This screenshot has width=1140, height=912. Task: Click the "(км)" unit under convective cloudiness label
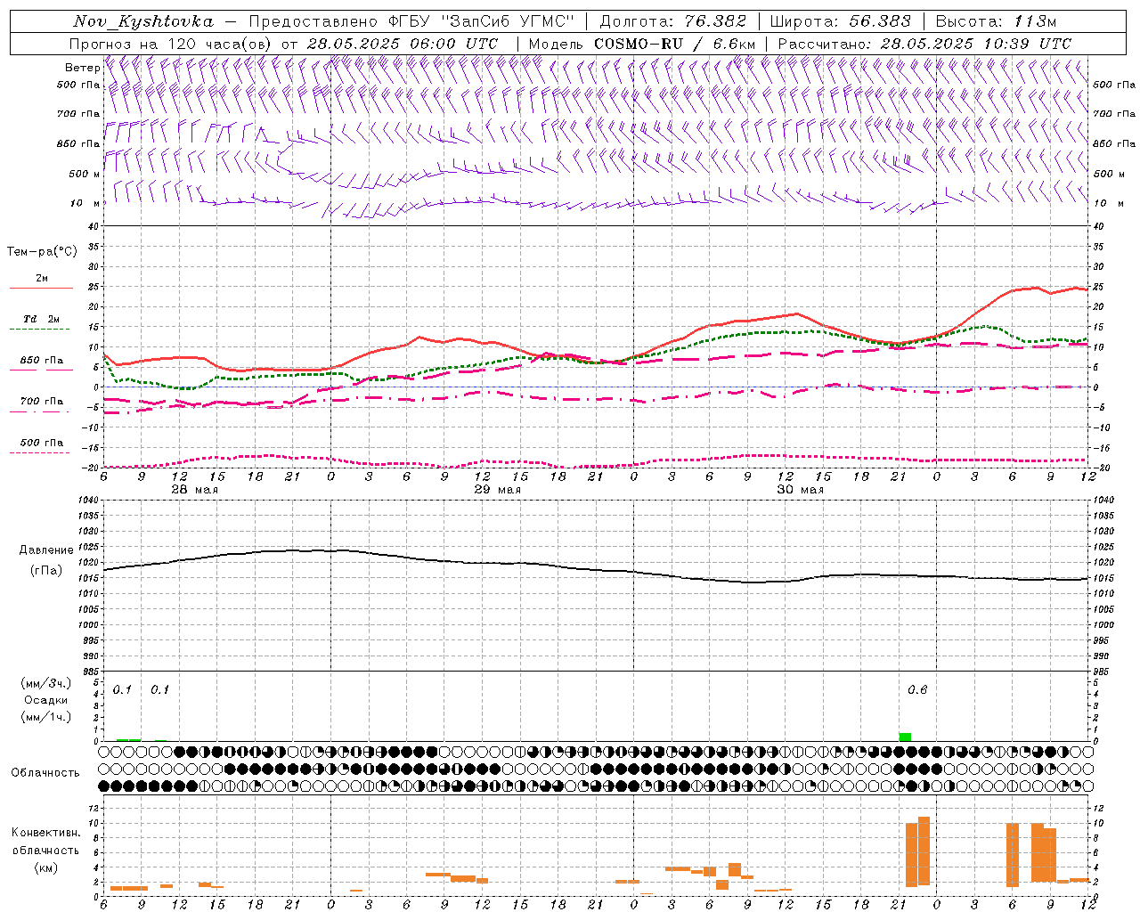coord(45,867)
